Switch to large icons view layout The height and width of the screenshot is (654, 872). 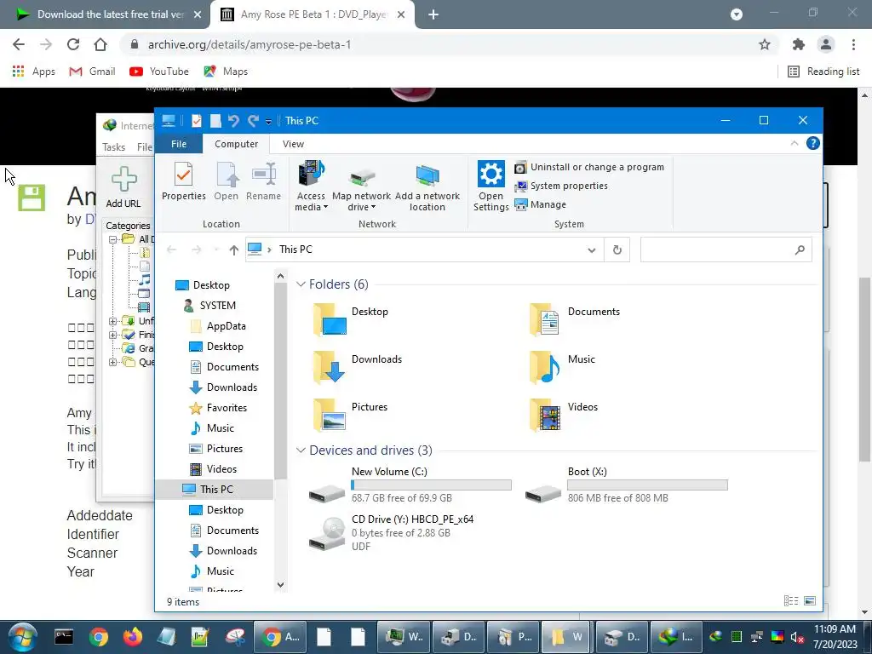coord(810,600)
